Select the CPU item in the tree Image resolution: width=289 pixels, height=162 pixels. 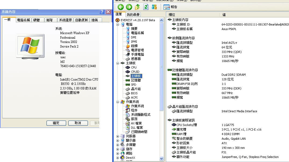[x=134, y=67]
